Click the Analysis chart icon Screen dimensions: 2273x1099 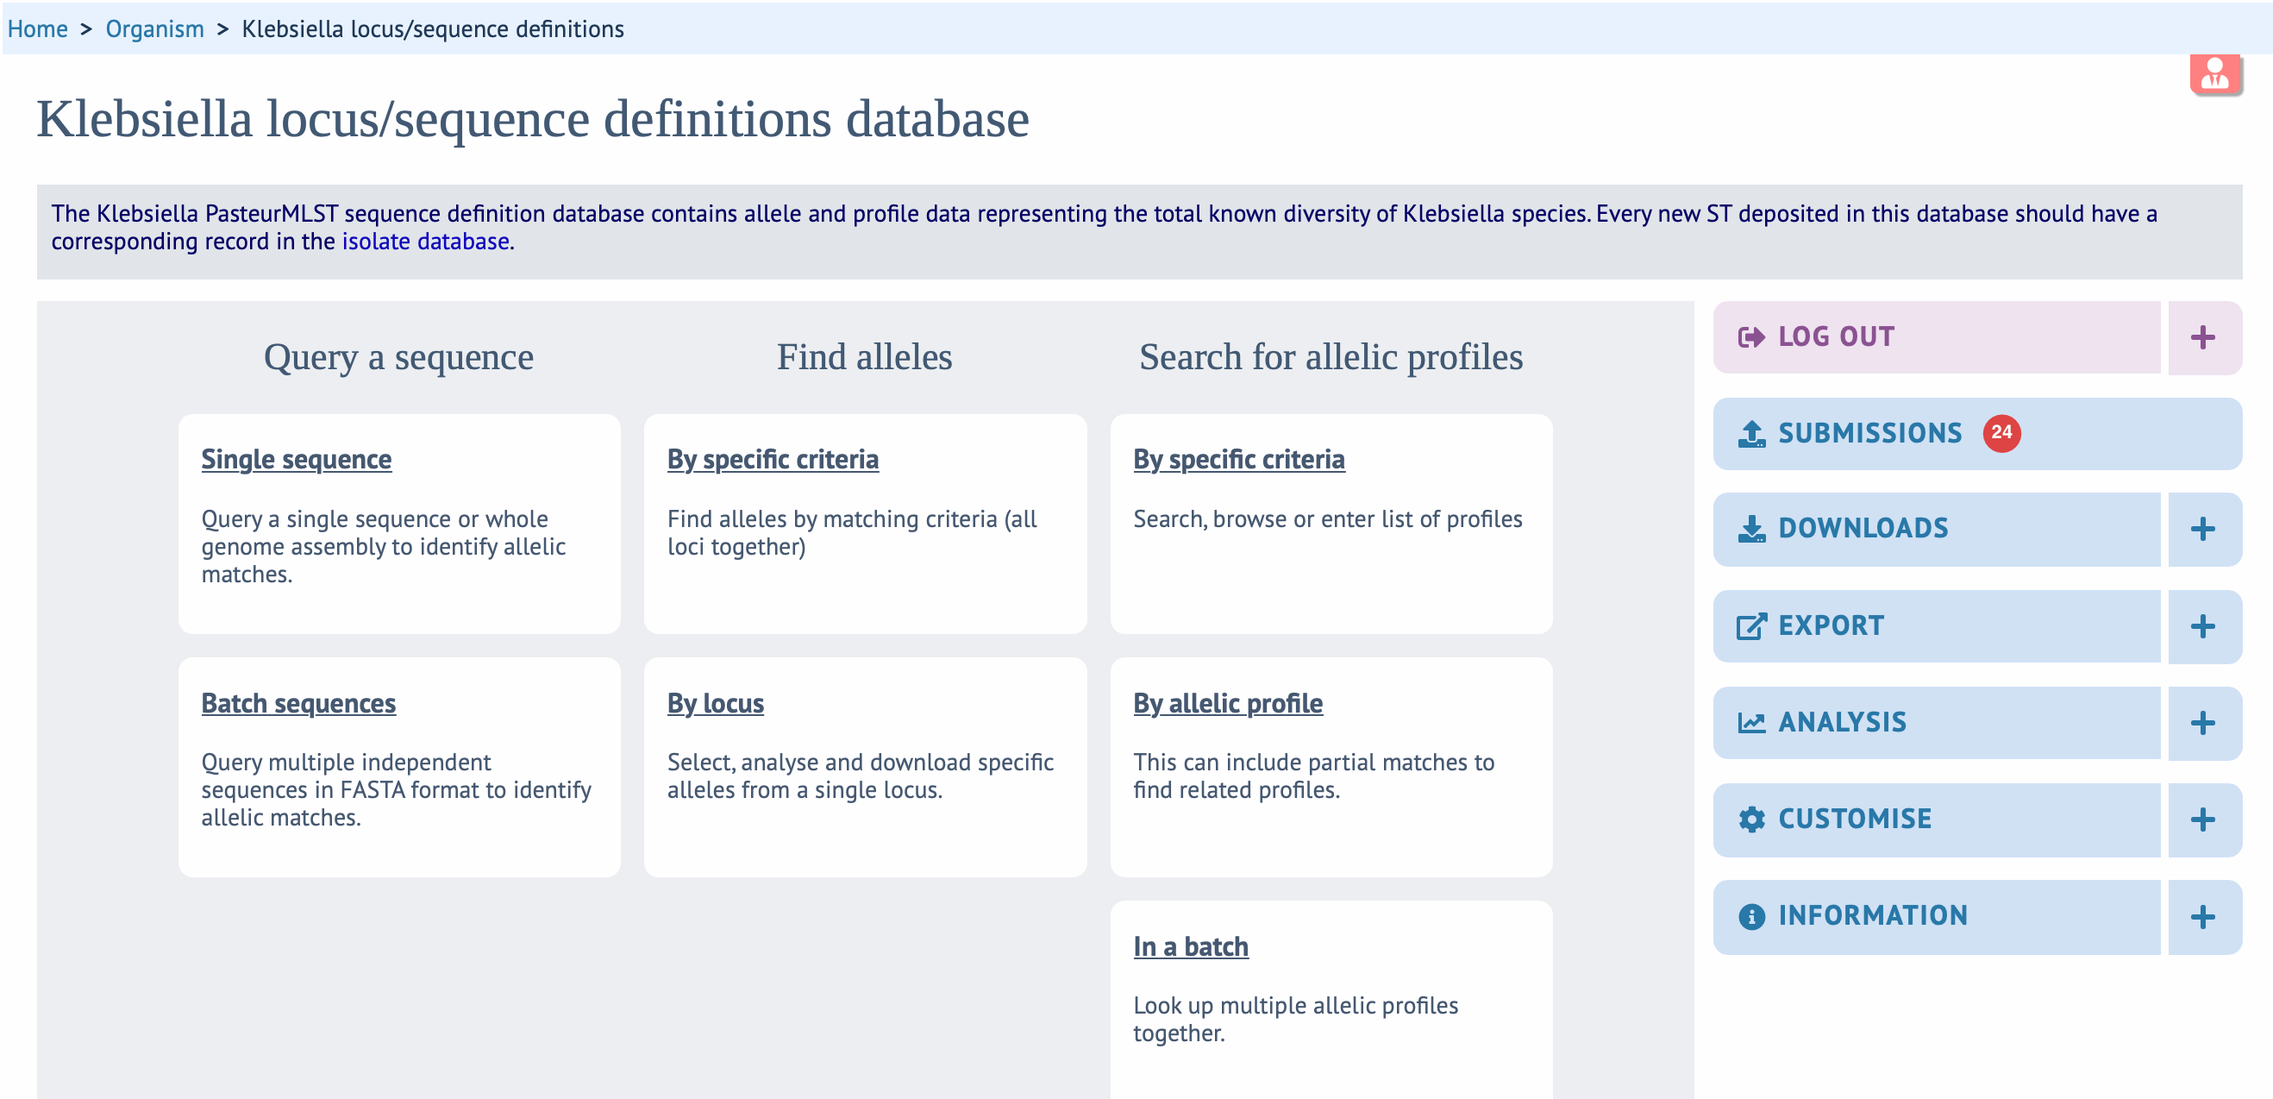(1750, 723)
